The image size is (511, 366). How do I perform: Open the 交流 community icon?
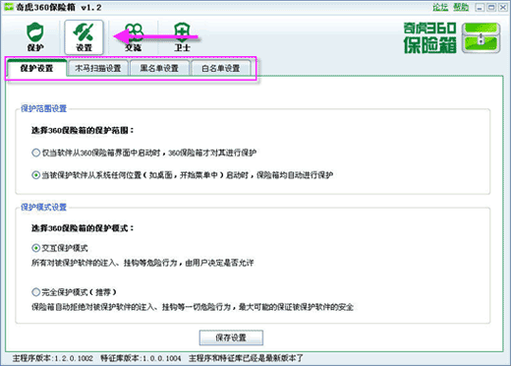pyautogui.click(x=134, y=36)
